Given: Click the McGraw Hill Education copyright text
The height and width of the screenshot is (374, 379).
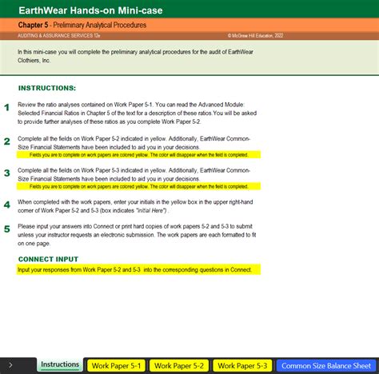Looking at the screenshot, I should pos(255,36).
